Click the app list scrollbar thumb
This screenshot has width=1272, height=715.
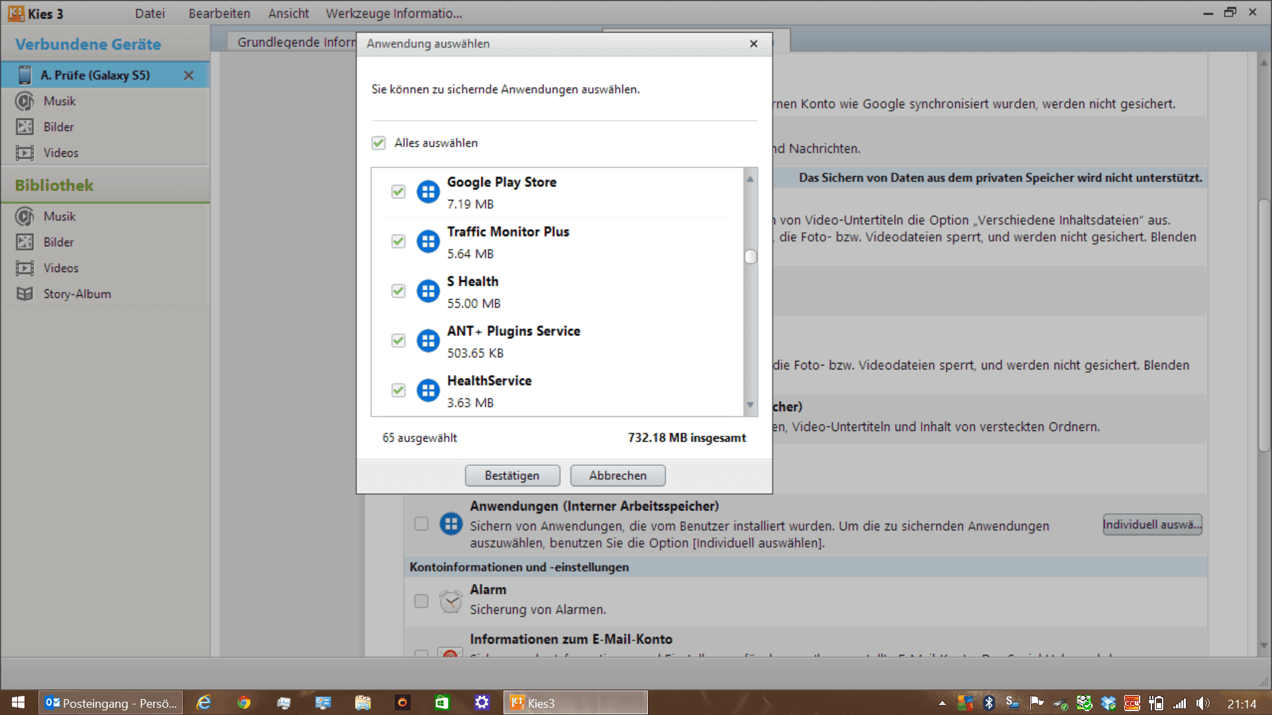751,256
